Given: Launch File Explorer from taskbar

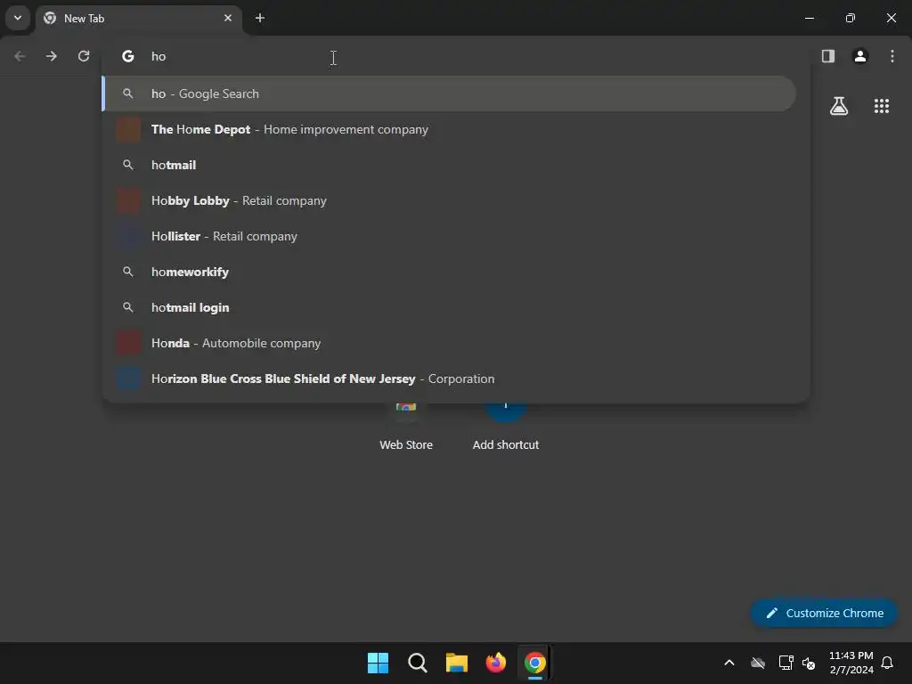Looking at the screenshot, I should 457,663.
